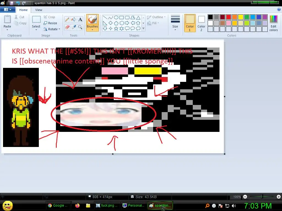Click the Copy button
Screen dimensions: 282x211
20,23
